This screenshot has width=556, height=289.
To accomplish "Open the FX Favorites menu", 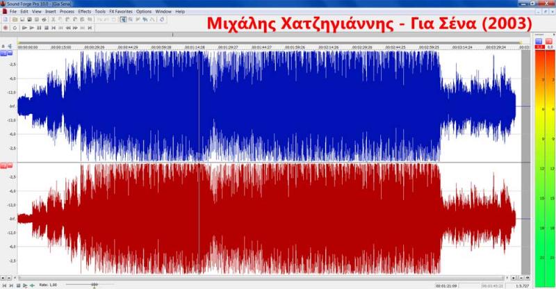I will pos(120,11).
